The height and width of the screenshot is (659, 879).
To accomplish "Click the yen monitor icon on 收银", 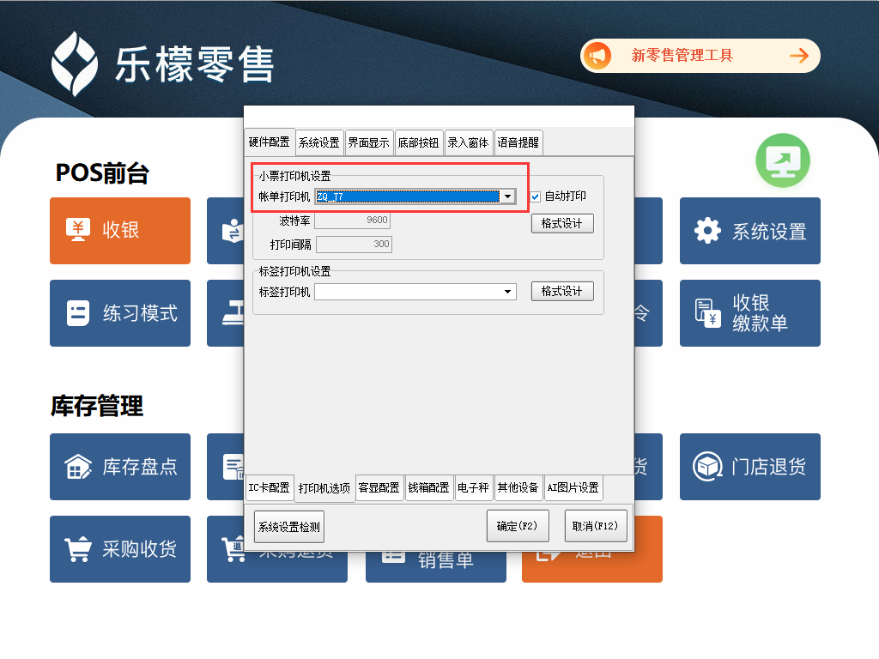I will [78, 230].
